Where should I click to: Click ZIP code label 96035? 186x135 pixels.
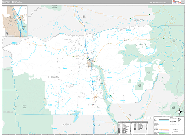94,82
